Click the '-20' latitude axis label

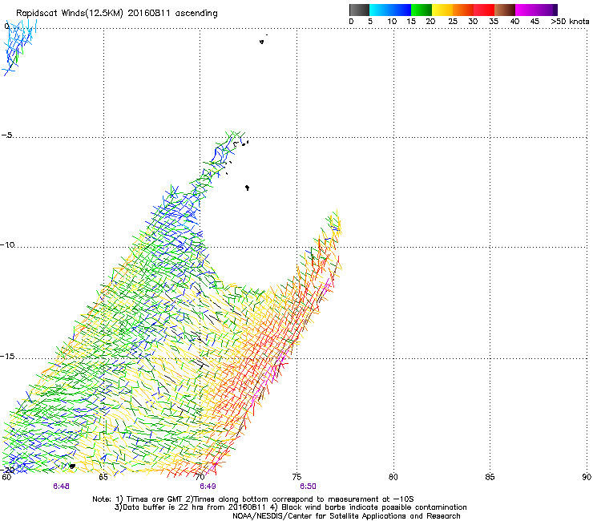pos(7,470)
